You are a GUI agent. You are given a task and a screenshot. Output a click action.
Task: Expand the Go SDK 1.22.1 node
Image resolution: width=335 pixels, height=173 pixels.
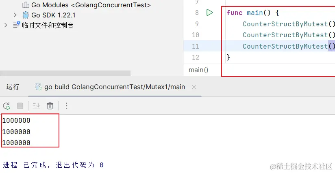pyautogui.click(x=15, y=15)
